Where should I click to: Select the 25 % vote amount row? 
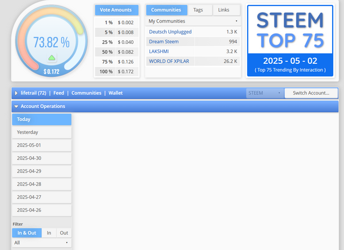point(117,42)
